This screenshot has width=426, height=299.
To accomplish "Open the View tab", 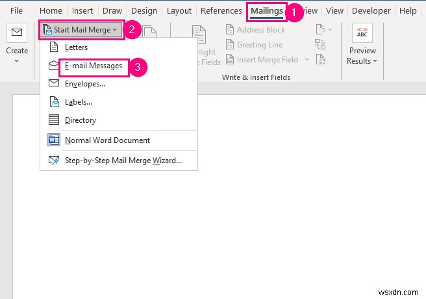I will click(334, 11).
